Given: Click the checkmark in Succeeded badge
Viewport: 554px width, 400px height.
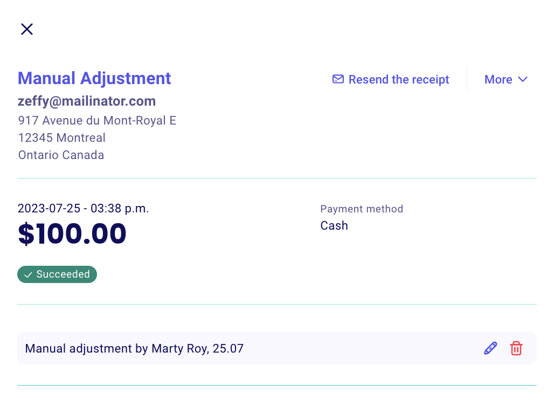Looking at the screenshot, I should pos(28,274).
